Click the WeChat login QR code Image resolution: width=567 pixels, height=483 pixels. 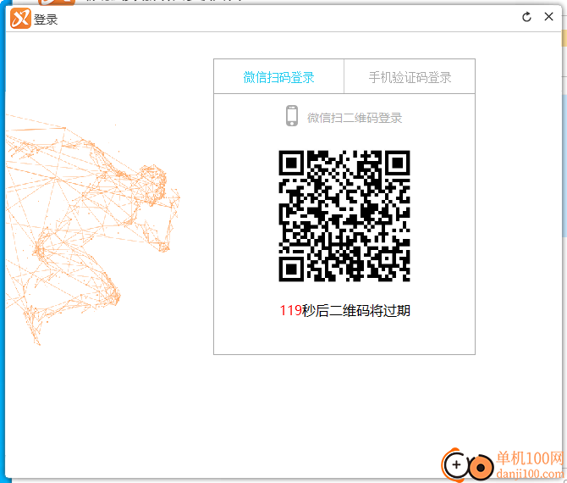pyautogui.click(x=344, y=216)
